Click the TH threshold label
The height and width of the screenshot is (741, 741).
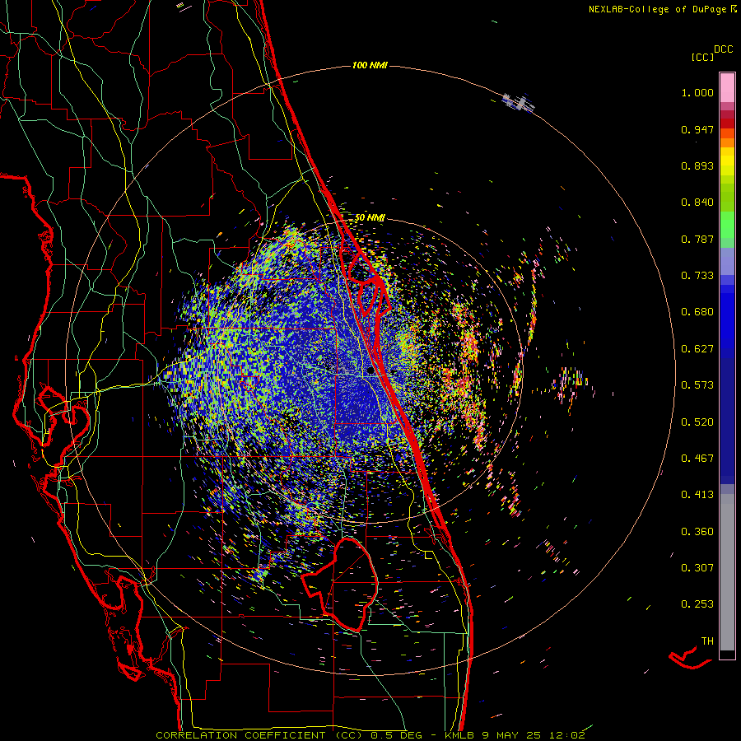pos(707,641)
